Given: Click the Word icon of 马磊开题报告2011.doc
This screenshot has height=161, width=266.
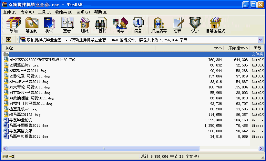Looking at the screenshot, I should tap(6, 126).
